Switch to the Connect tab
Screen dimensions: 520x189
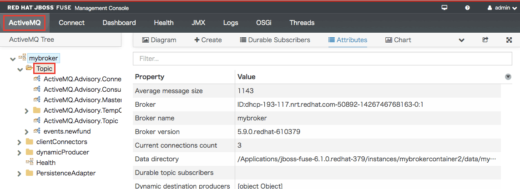(x=71, y=23)
